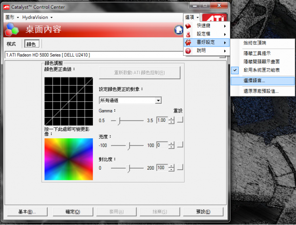
Task: Choose 隱藏開頭顯示畫面 option
Action: (263, 62)
